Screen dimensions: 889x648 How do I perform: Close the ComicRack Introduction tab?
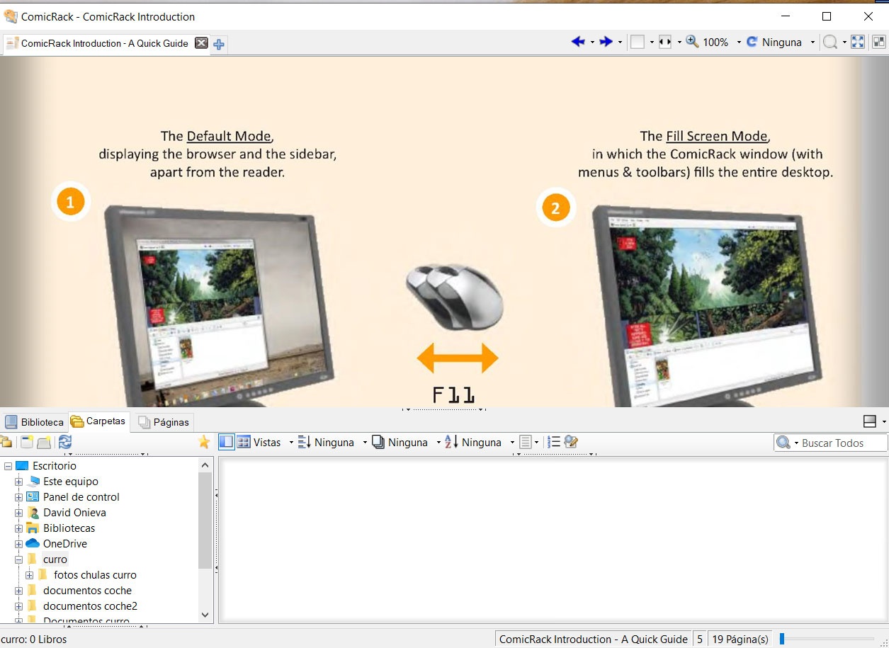[201, 43]
